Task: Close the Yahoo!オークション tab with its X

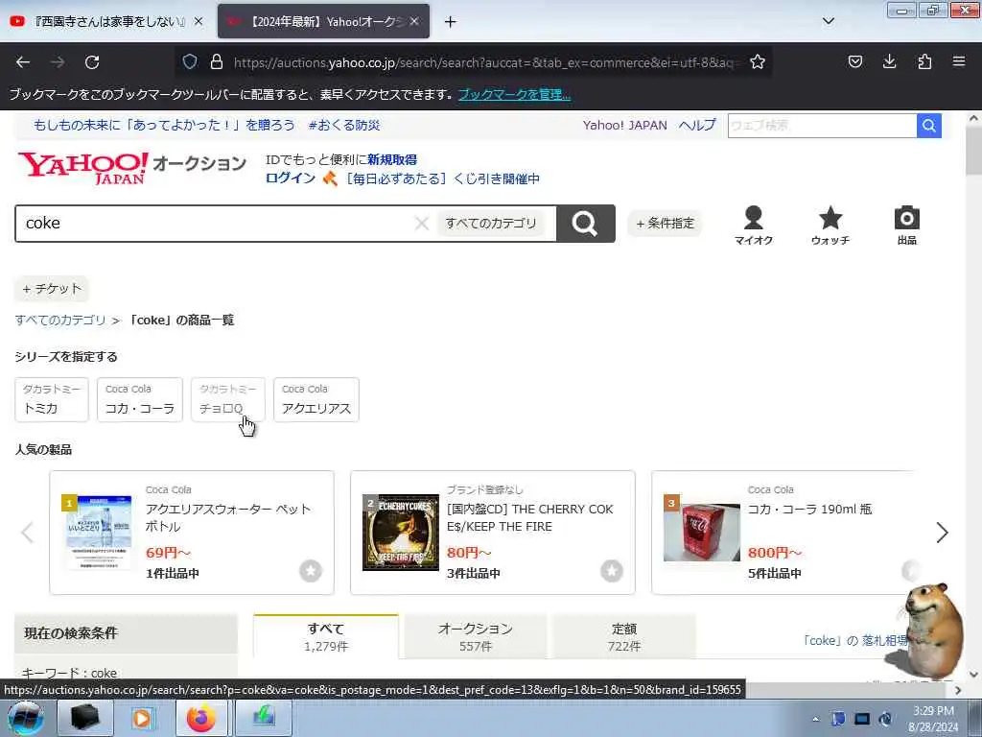Action: (x=414, y=21)
